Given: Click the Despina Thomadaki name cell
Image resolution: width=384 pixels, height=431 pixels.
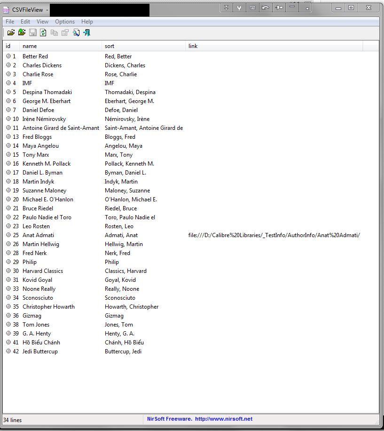Looking at the screenshot, I should tap(47, 92).
